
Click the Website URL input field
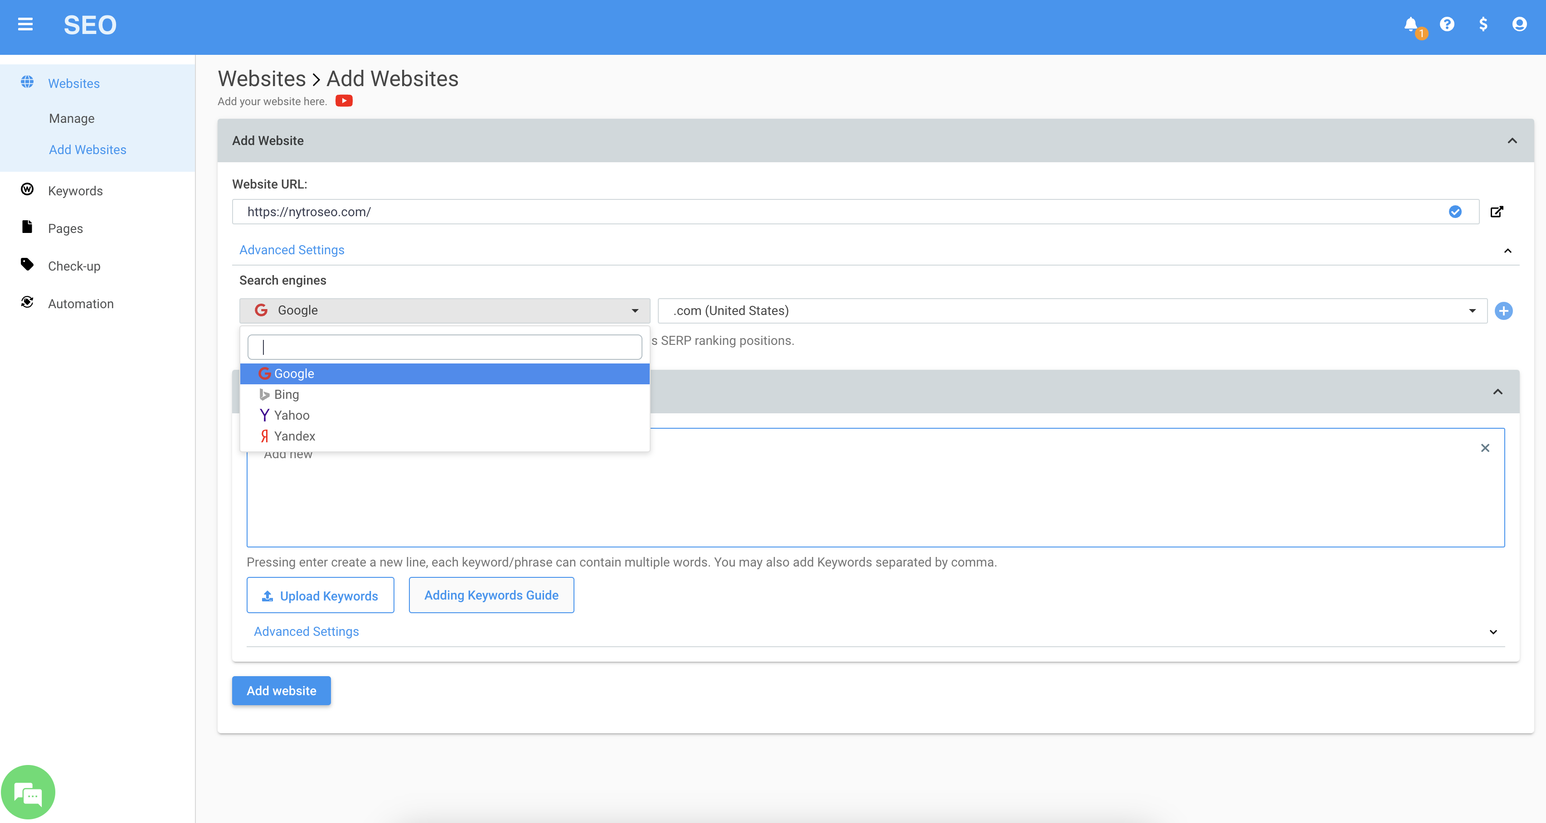(x=855, y=212)
